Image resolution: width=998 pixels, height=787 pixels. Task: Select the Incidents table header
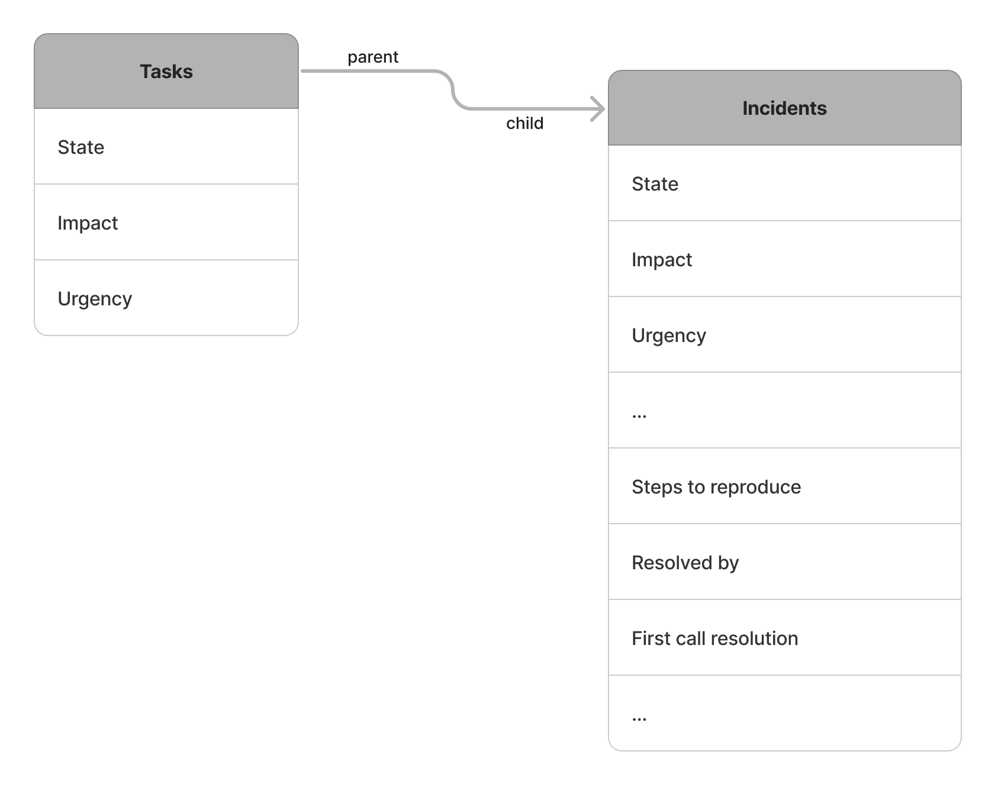tap(784, 108)
